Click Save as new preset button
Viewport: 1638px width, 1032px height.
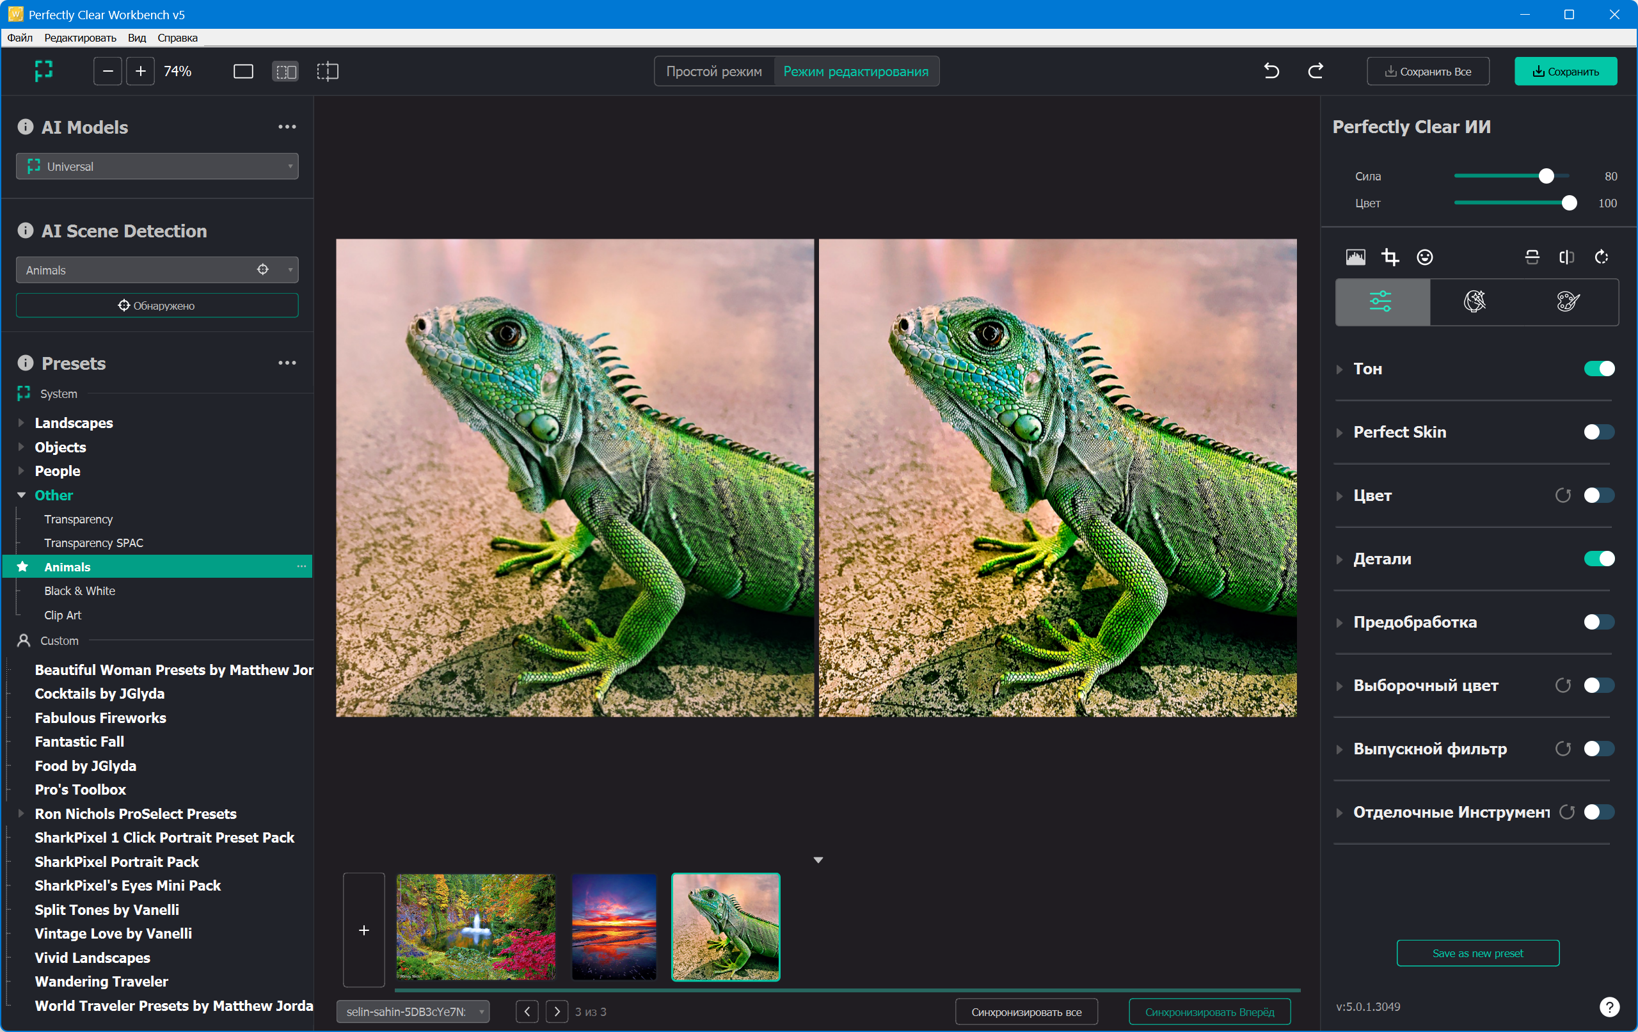click(1477, 953)
